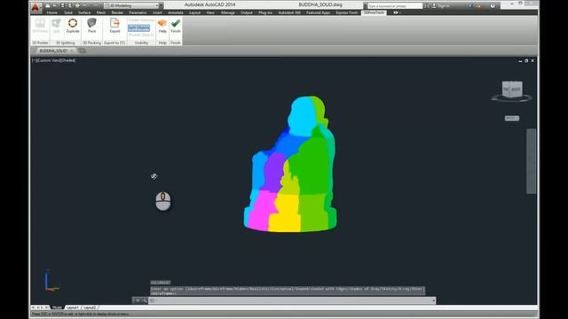The width and height of the screenshot is (568, 319).
Task: Click the ribbon minimize toggle after 3DPrintTech
Action: pyautogui.click(x=397, y=12)
